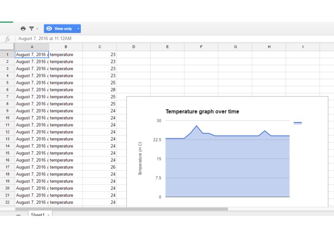Click the 'Temperature (in C)' axis label
Image resolution: width=334 pixels, height=237 pixels.
tap(140, 159)
